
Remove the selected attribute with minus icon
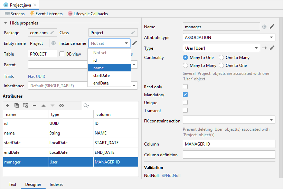(x=35, y=106)
